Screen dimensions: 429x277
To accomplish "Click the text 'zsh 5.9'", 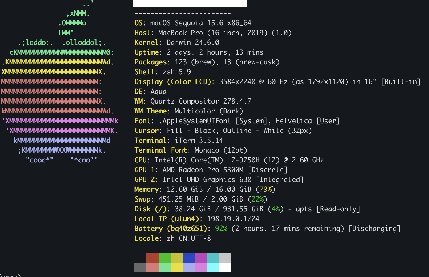I will coord(177,72).
